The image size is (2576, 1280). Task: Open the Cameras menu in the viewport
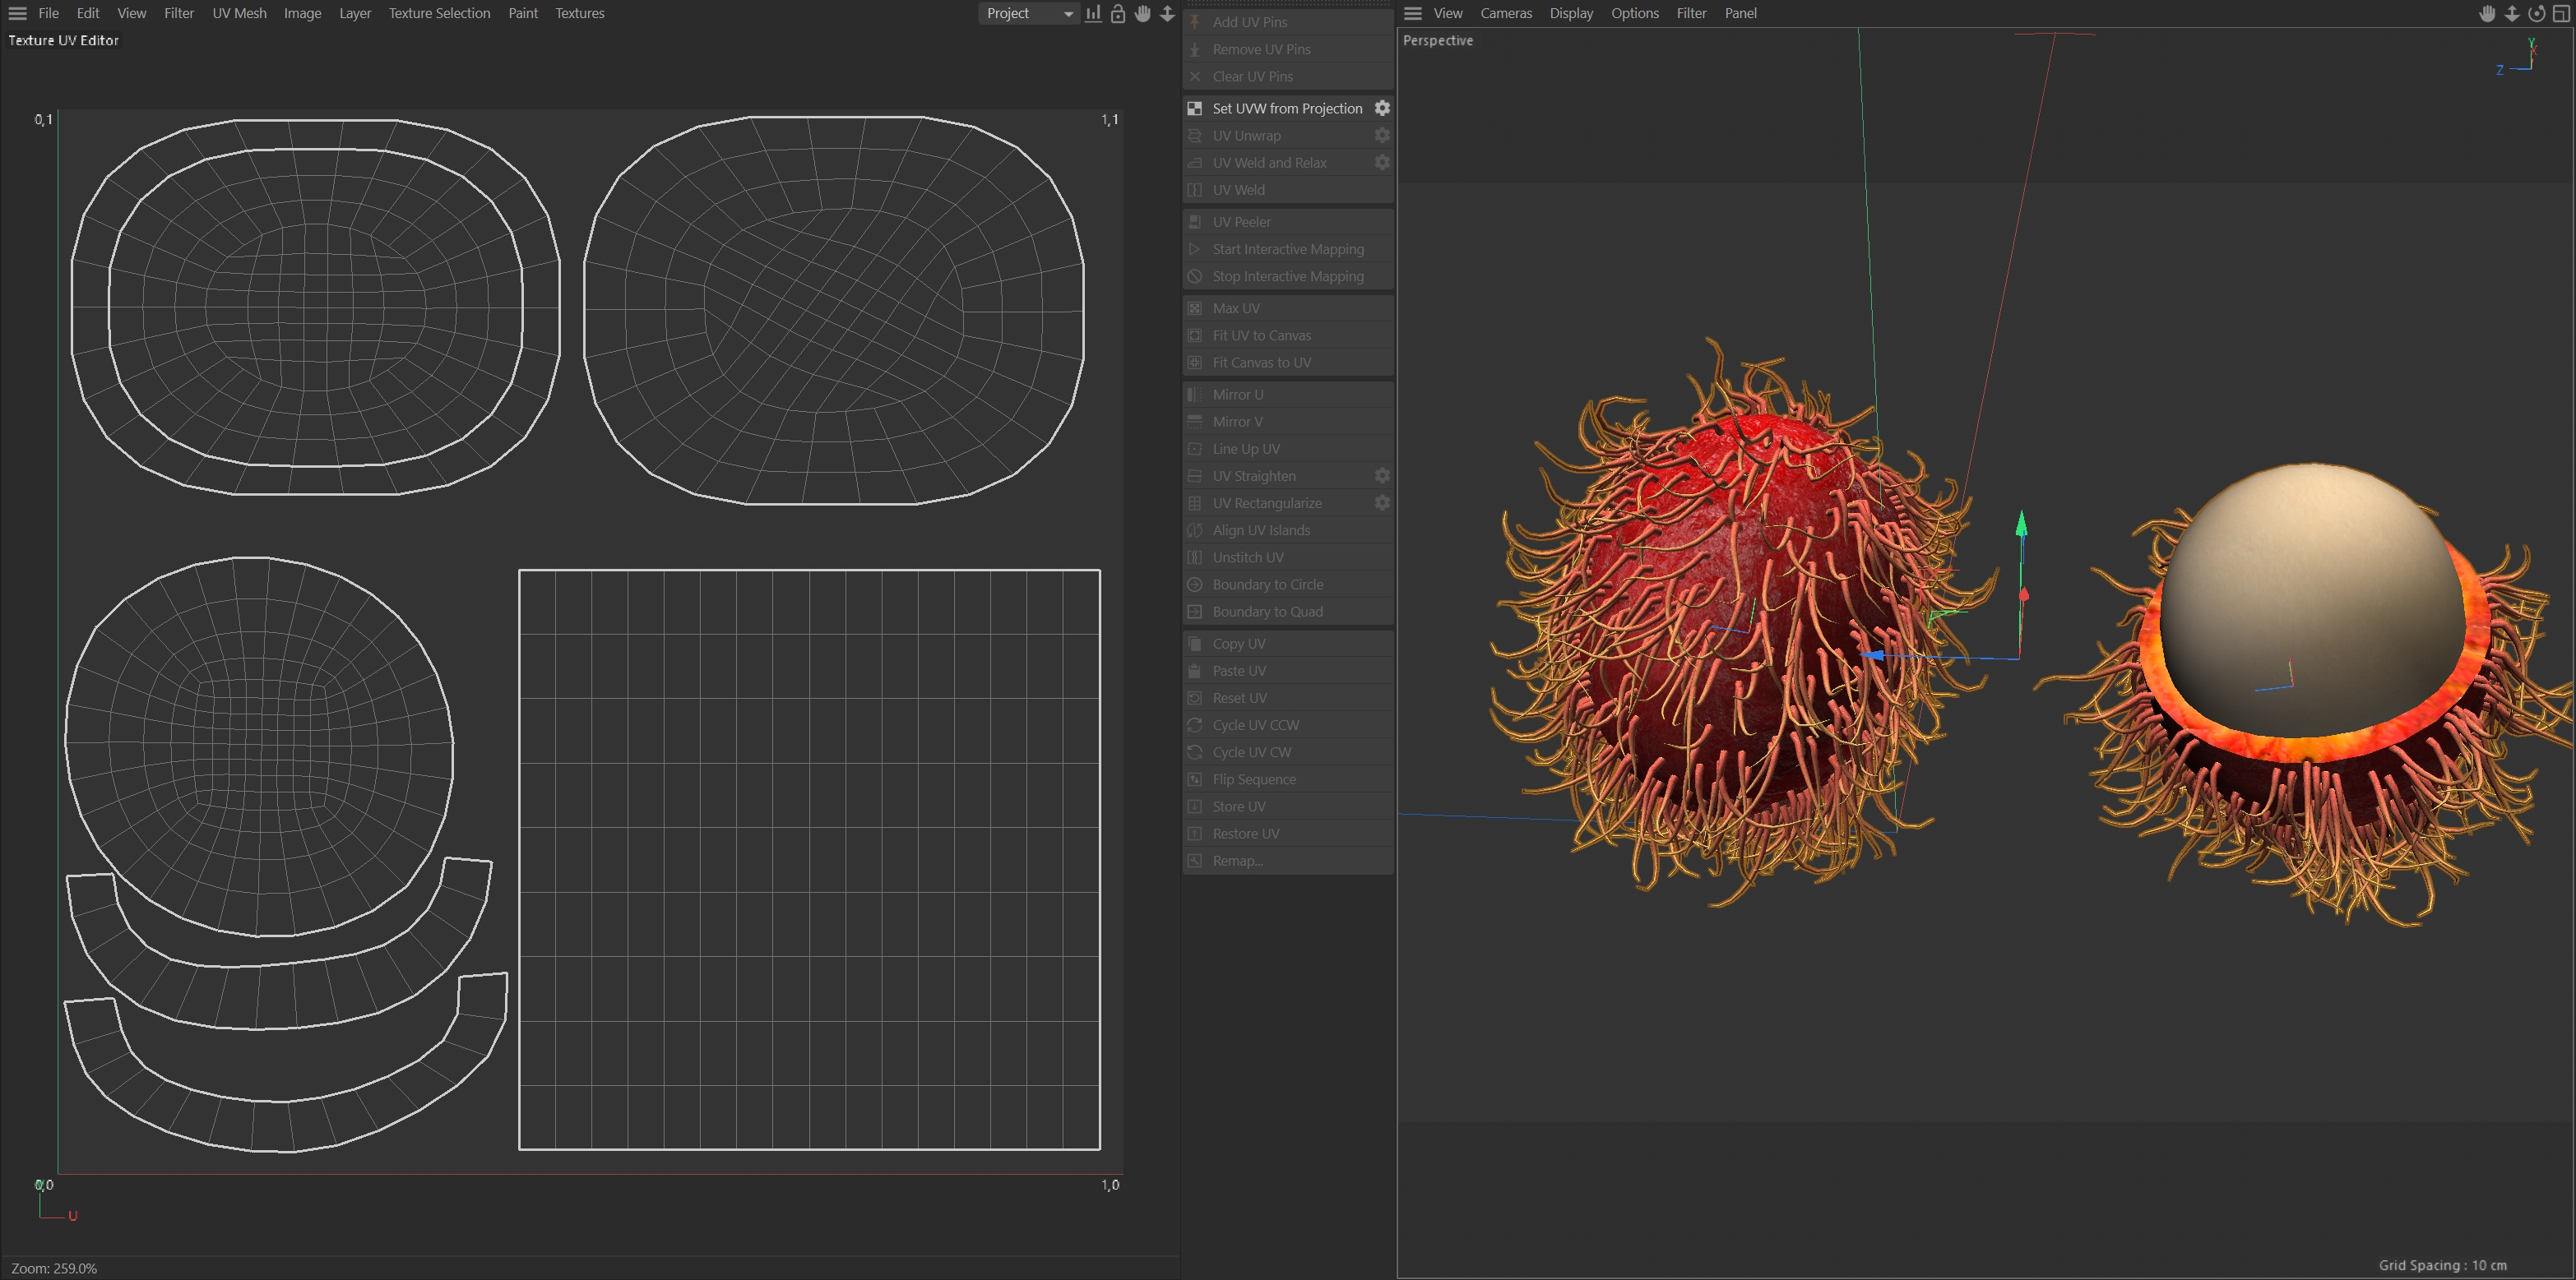(x=1505, y=13)
